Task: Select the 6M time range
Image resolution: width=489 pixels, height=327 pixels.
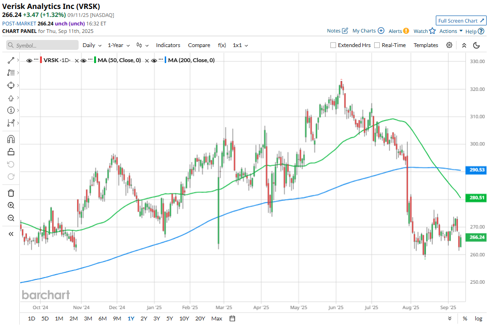Action: tap(102, 318)
